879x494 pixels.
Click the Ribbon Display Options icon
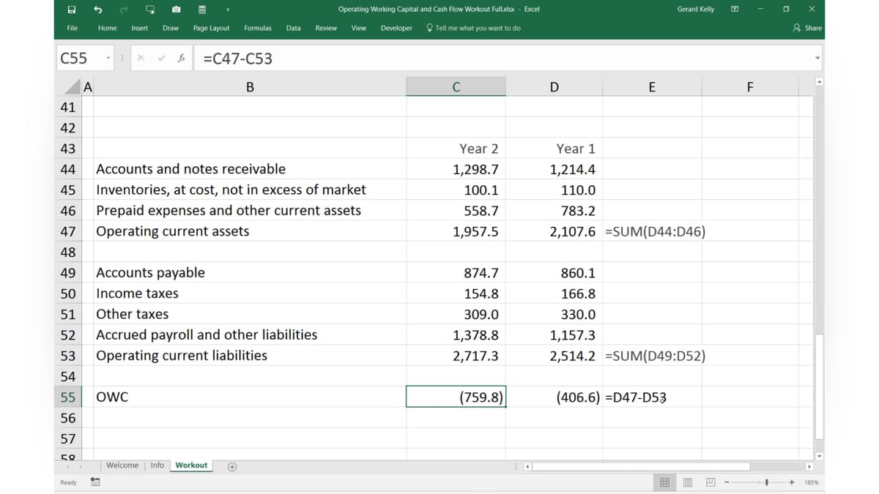[735, 10]
